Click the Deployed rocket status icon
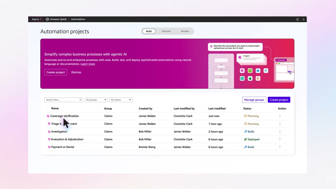 coord(245,139)
